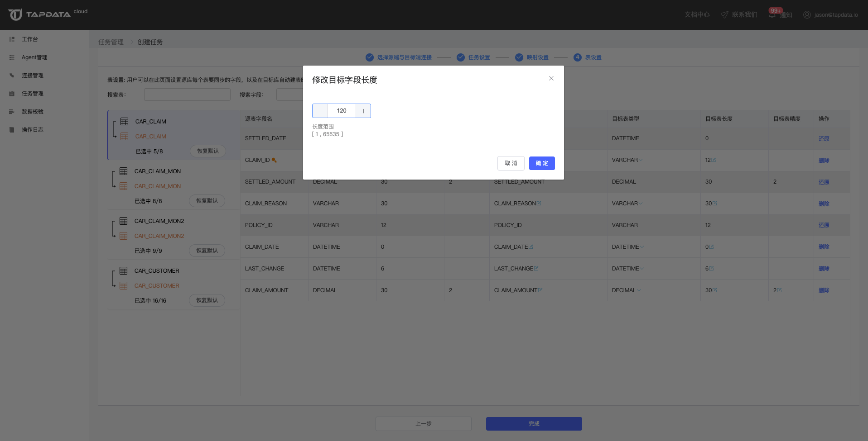
Task: Edit the LAST_CHANGE target length icon
Action: 712,269
